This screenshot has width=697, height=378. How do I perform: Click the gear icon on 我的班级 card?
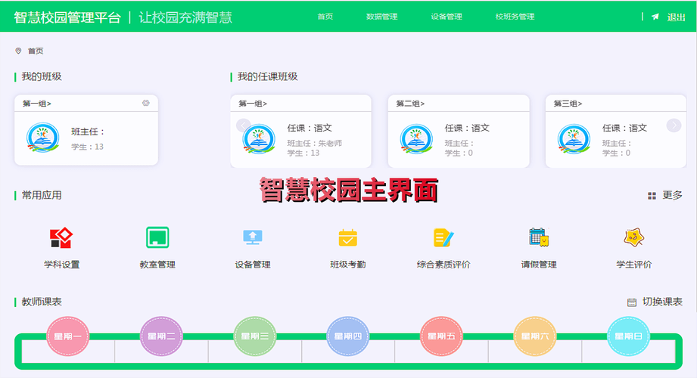pos(146,104)
